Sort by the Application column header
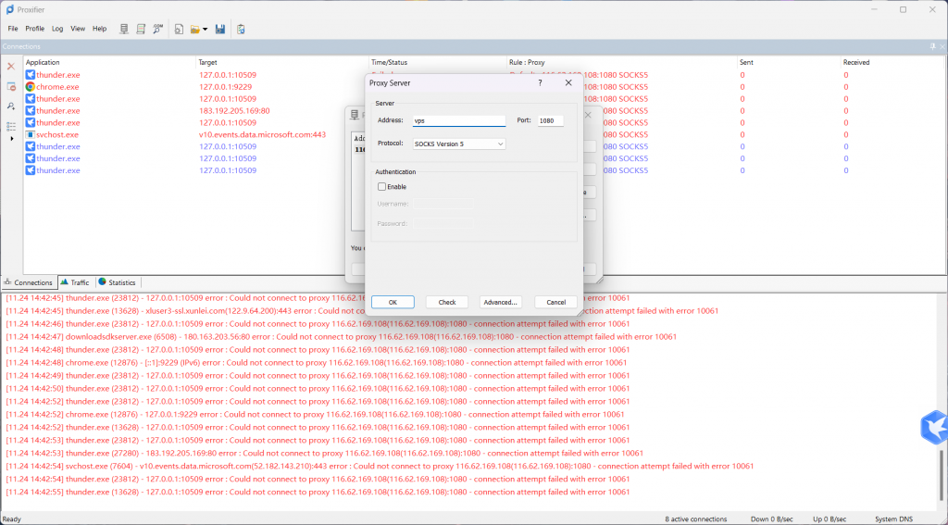 [110, 62]
